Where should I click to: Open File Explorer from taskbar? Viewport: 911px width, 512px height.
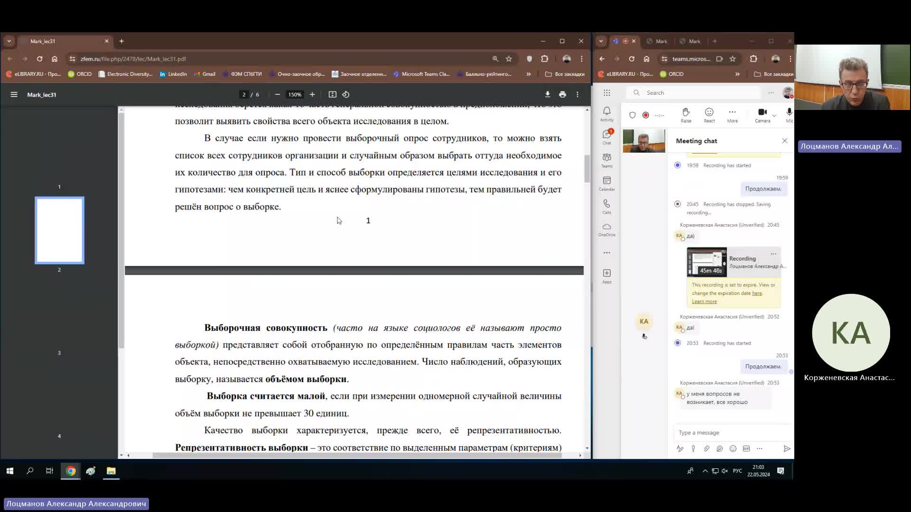111,471
